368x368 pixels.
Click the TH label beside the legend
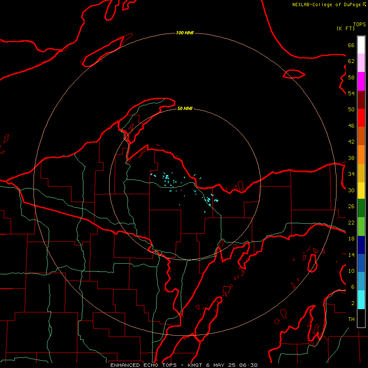(351, 319)
